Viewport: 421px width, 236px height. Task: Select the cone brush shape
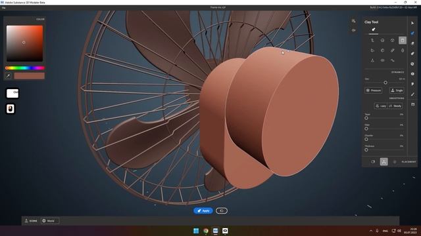(x=372, y=60)
